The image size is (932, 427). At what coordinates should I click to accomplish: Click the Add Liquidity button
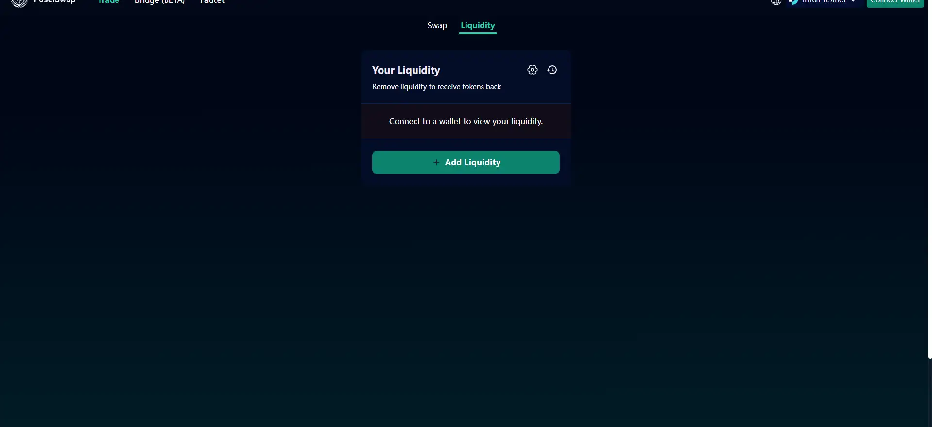[x=466, y=162]
